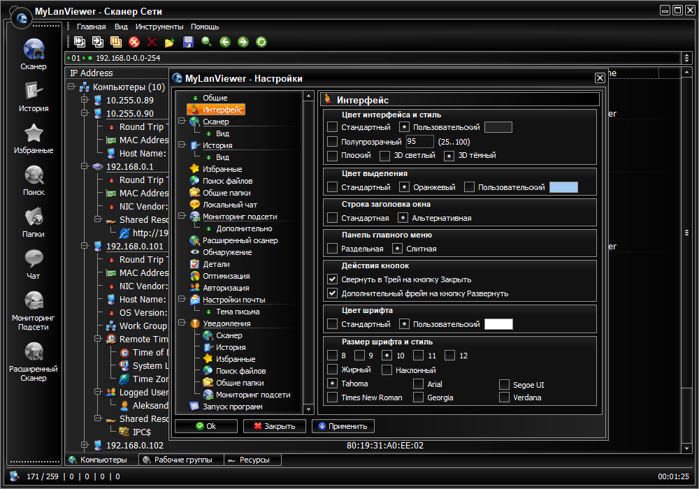
Task: Uncheck Дополнительный фрейм на кнопку Развернуть
Action: pos(332,293)
